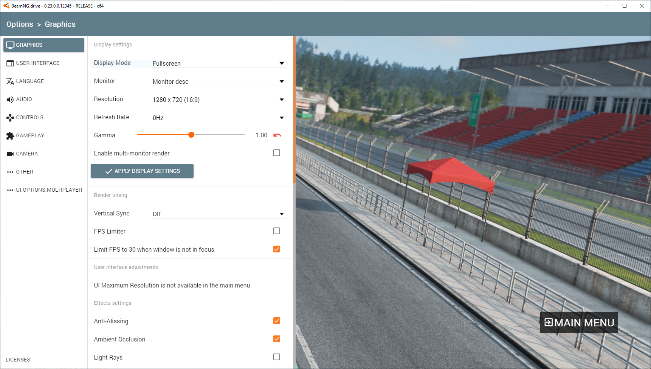The image size is (651, 369).
Task: Open the Monitor dropdown arrow
Action: [282, 81]
